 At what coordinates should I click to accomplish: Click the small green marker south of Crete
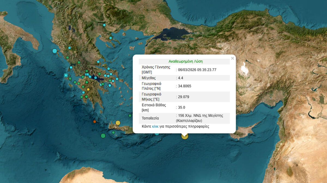point(113,132)
